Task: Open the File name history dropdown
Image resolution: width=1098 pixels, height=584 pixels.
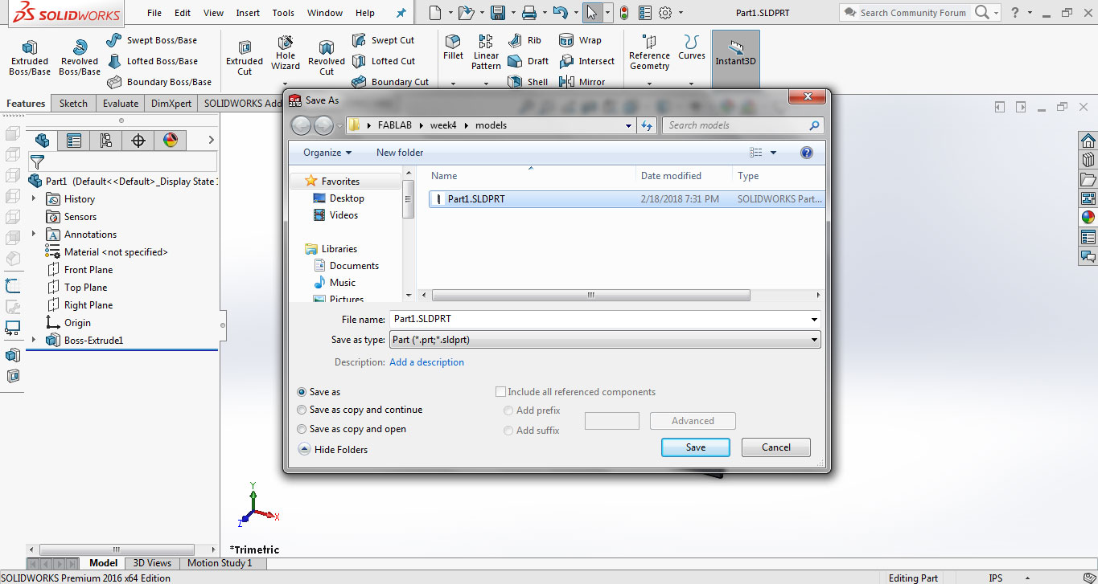Action: (x=815, y=320)
